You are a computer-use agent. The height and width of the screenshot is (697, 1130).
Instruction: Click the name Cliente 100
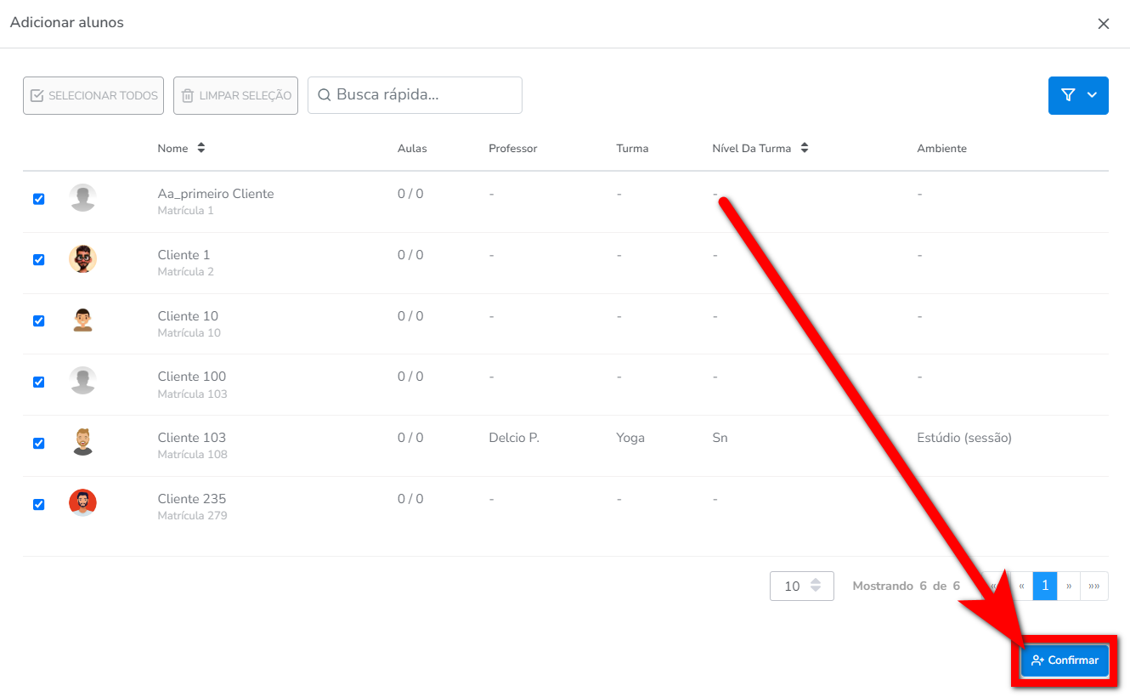click(x=192, y=377)
